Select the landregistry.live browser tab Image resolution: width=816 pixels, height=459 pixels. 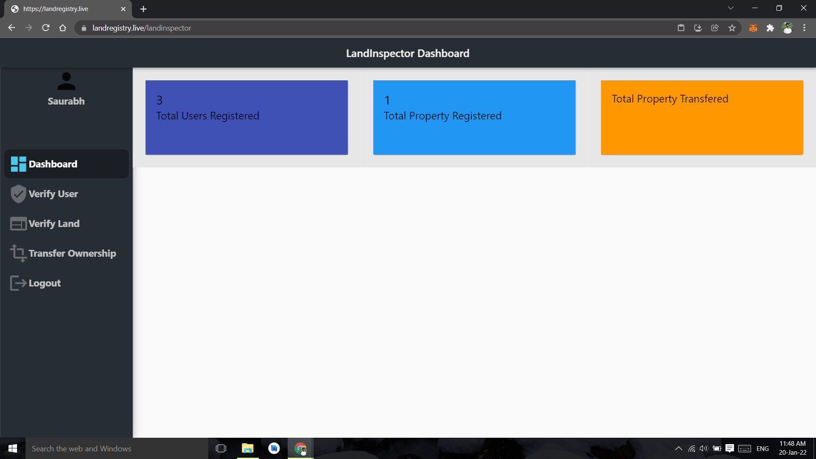pyautogui.click(x=64, y=9)
